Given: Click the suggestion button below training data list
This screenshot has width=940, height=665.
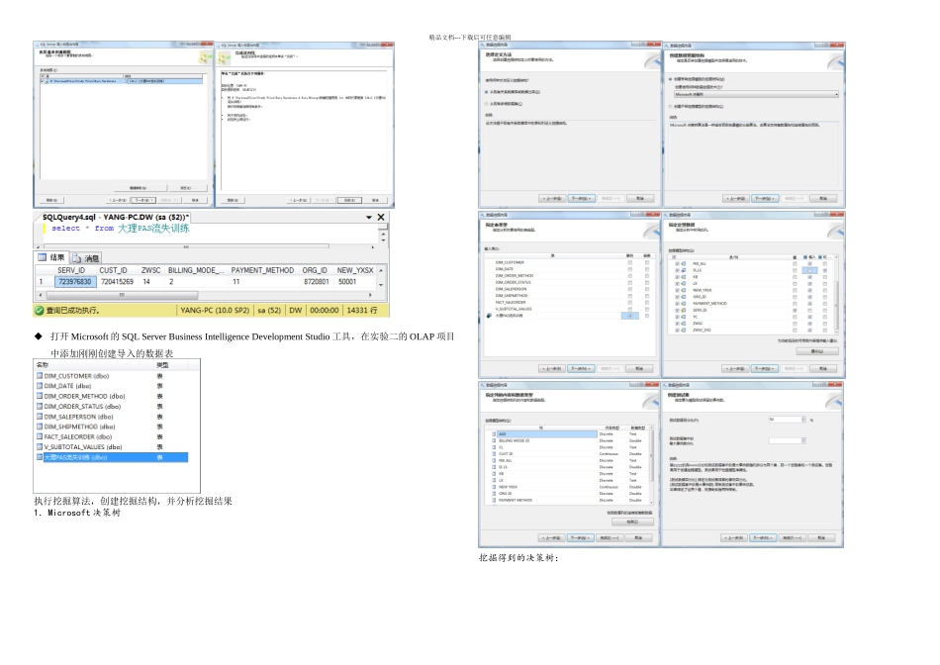Looking at the screenshot, I should pos(816,351).
